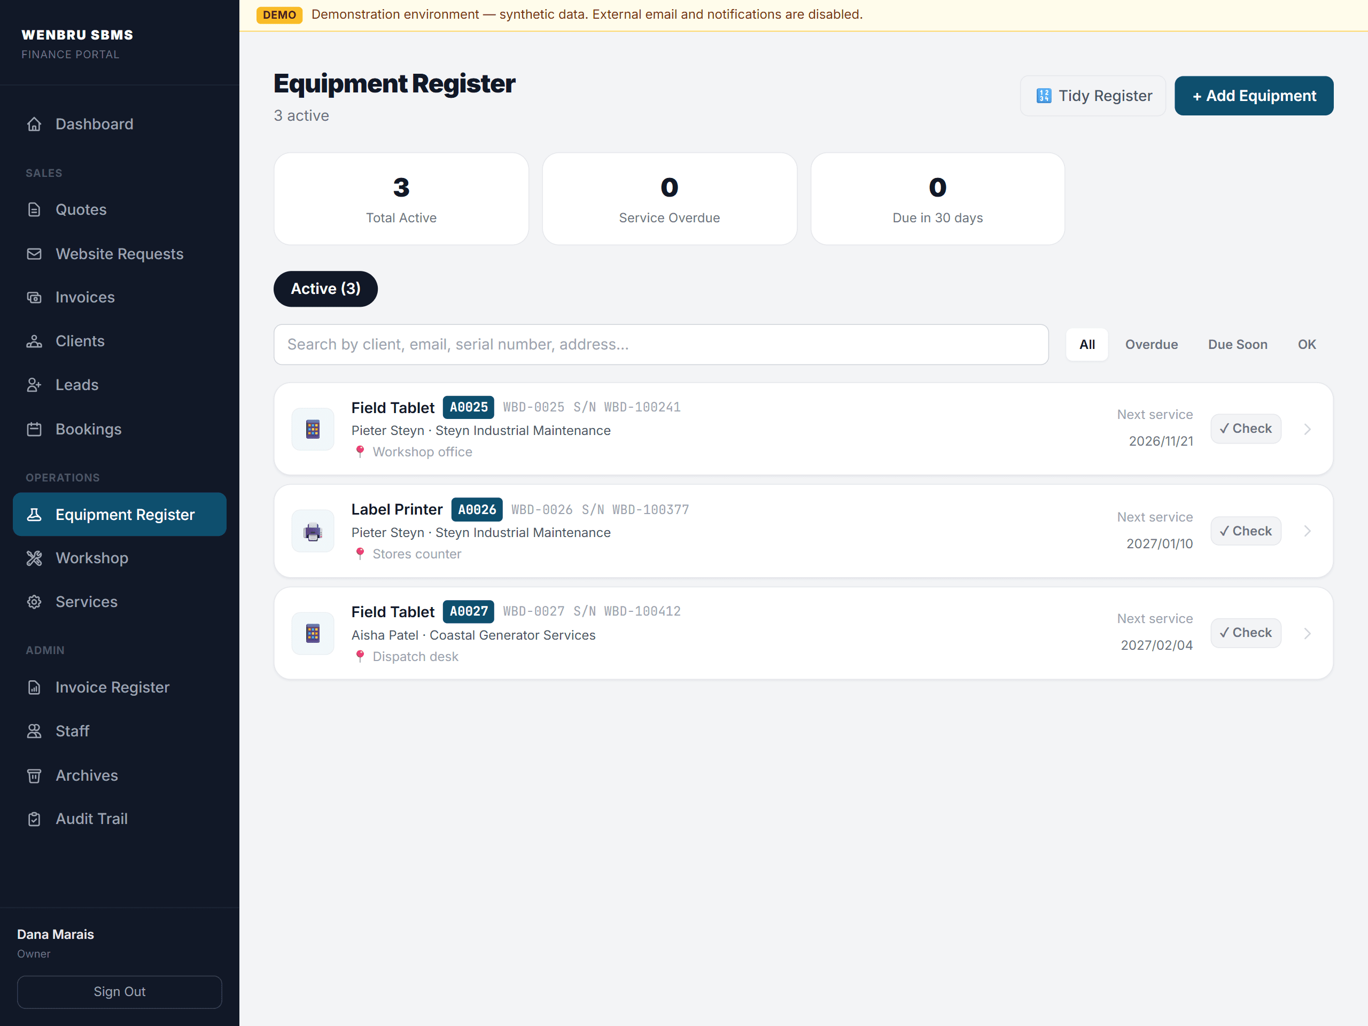Open the Workshop page
This screenshot has height=1026, width=1368.
[x=119, y=558]
